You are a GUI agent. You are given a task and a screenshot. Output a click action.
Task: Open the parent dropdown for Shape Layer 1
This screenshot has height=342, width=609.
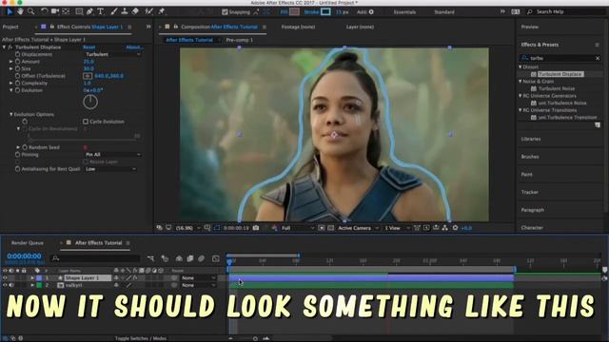coord(198,278)
